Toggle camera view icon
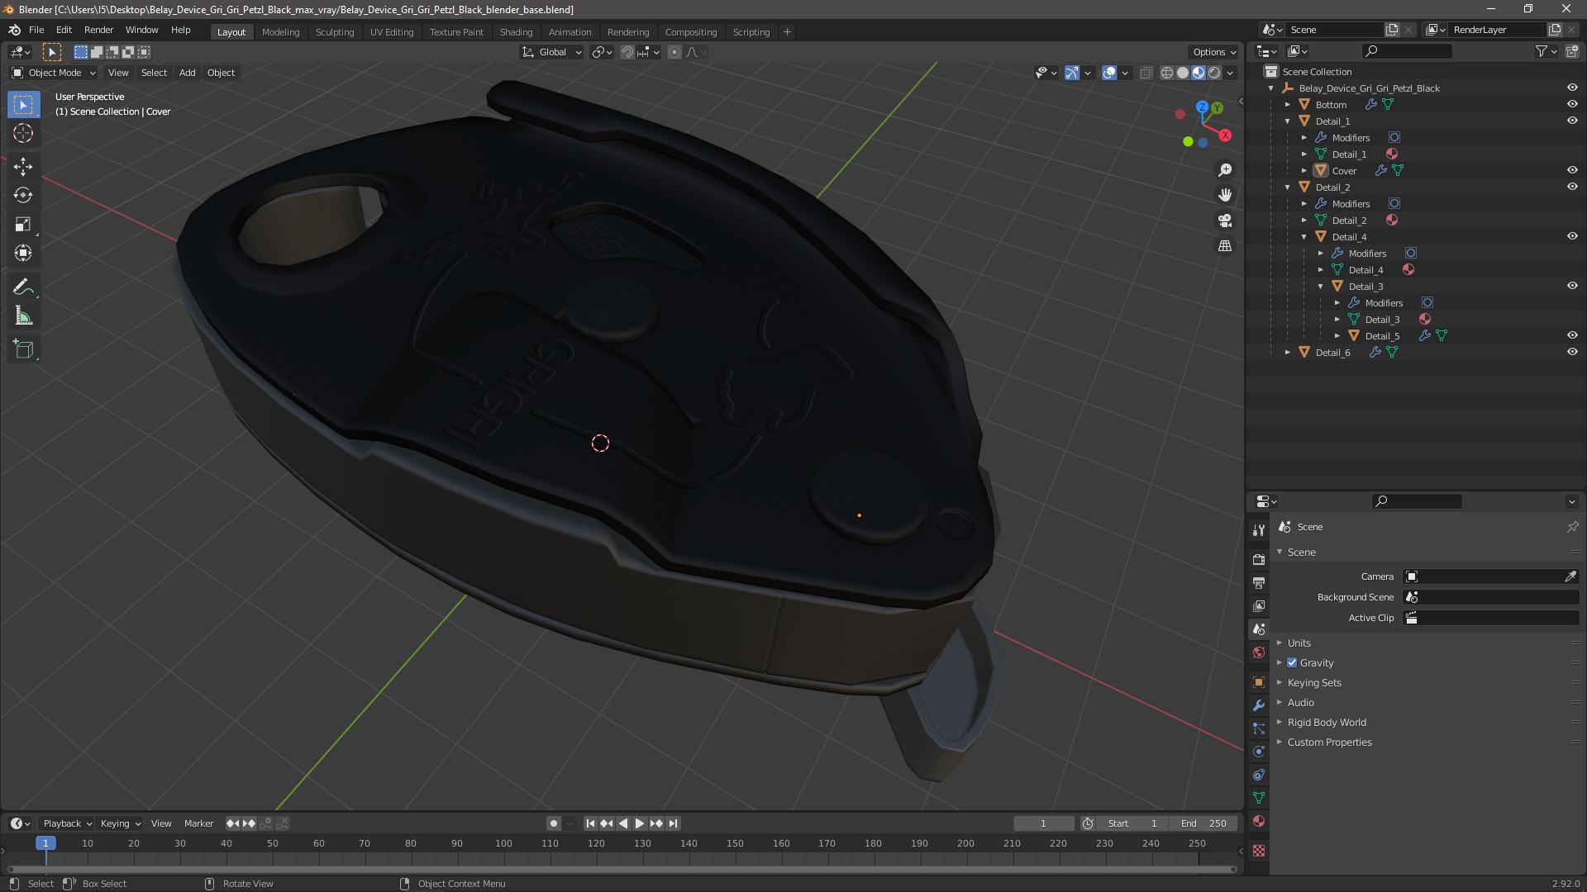This screenshot has height=892, width=1587. pyautogui.click(x=1225, y=221)
